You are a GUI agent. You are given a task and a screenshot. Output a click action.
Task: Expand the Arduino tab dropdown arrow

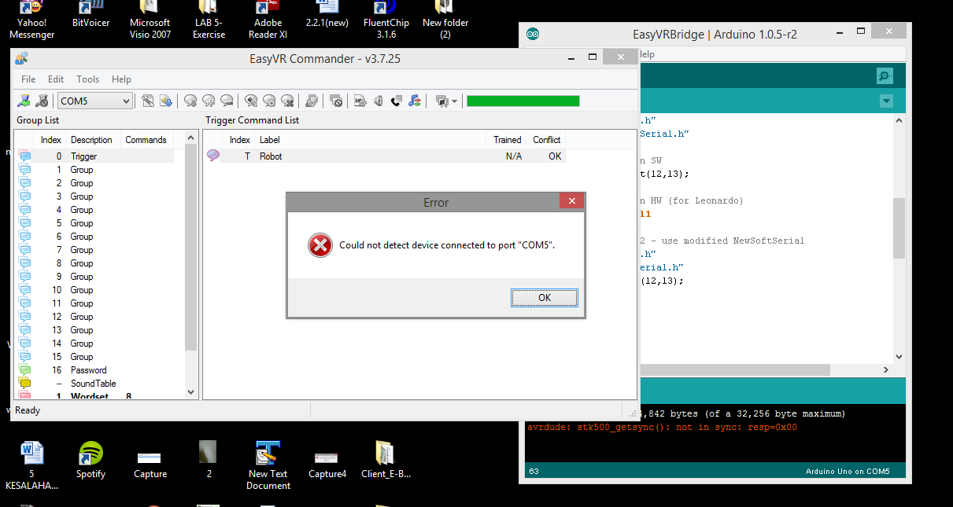click(x=886, y=101)
